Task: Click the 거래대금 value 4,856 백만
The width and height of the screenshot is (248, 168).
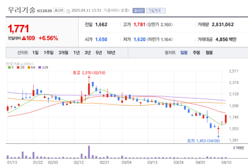Action: 226,40
